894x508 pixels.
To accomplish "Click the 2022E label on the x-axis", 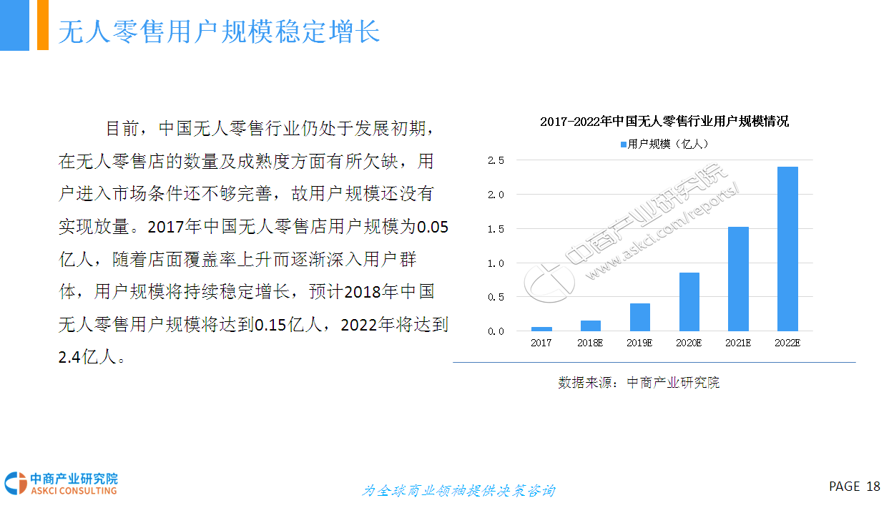I will click(787, 343).
